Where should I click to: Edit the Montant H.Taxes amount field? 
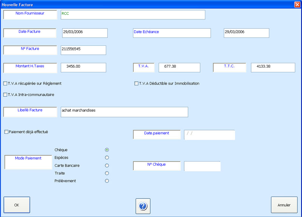(83, 67)
